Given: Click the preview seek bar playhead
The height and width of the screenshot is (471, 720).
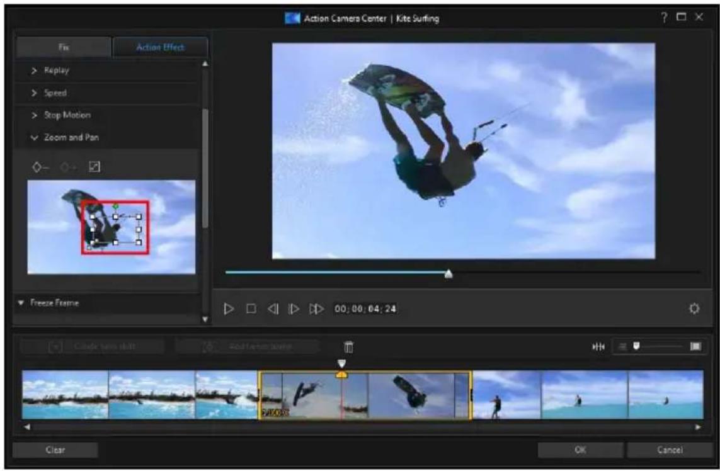Looking at the screenshot, I should (x=449, y=274).
